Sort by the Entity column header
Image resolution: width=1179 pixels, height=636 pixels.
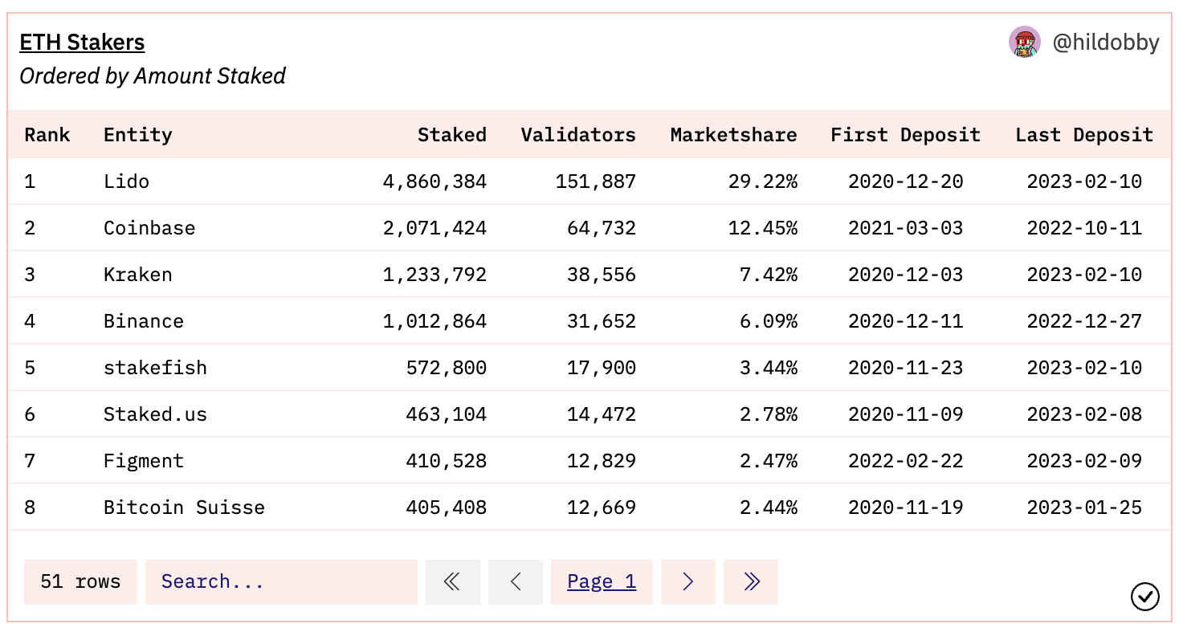(x=138, y=135)
